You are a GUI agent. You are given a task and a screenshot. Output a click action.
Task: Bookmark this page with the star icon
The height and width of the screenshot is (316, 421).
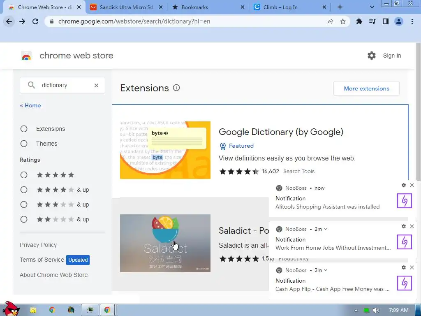343,21
